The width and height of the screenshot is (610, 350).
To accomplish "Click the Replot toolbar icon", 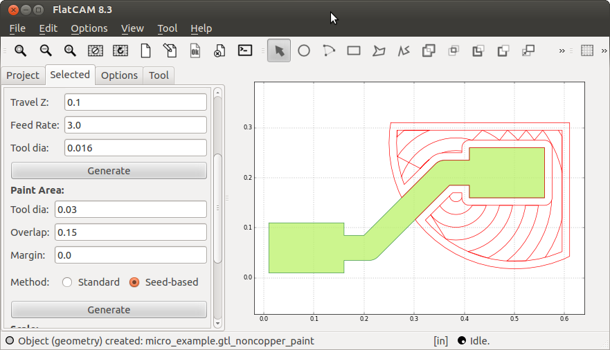I will (120, 50).
